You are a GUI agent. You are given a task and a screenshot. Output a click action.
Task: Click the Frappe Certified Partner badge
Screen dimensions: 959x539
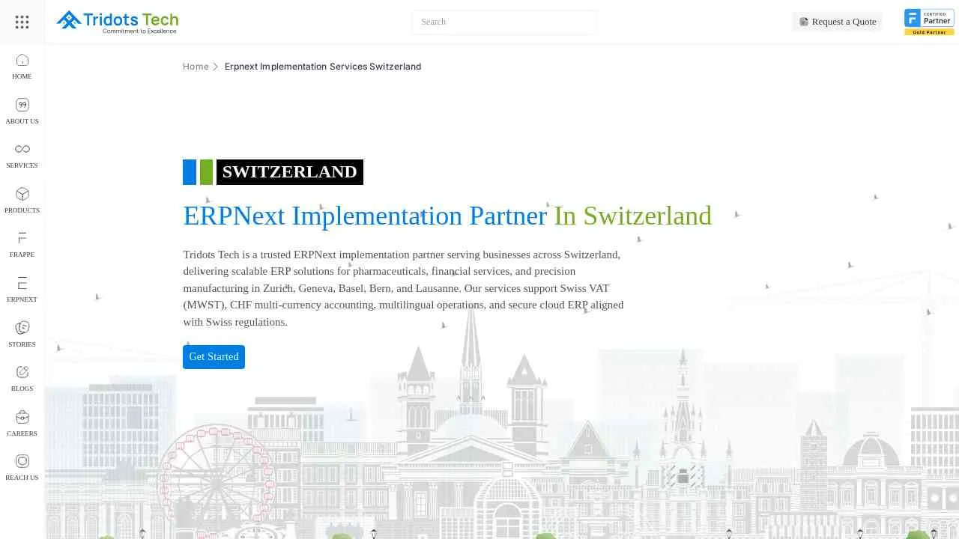pos(929,22)
